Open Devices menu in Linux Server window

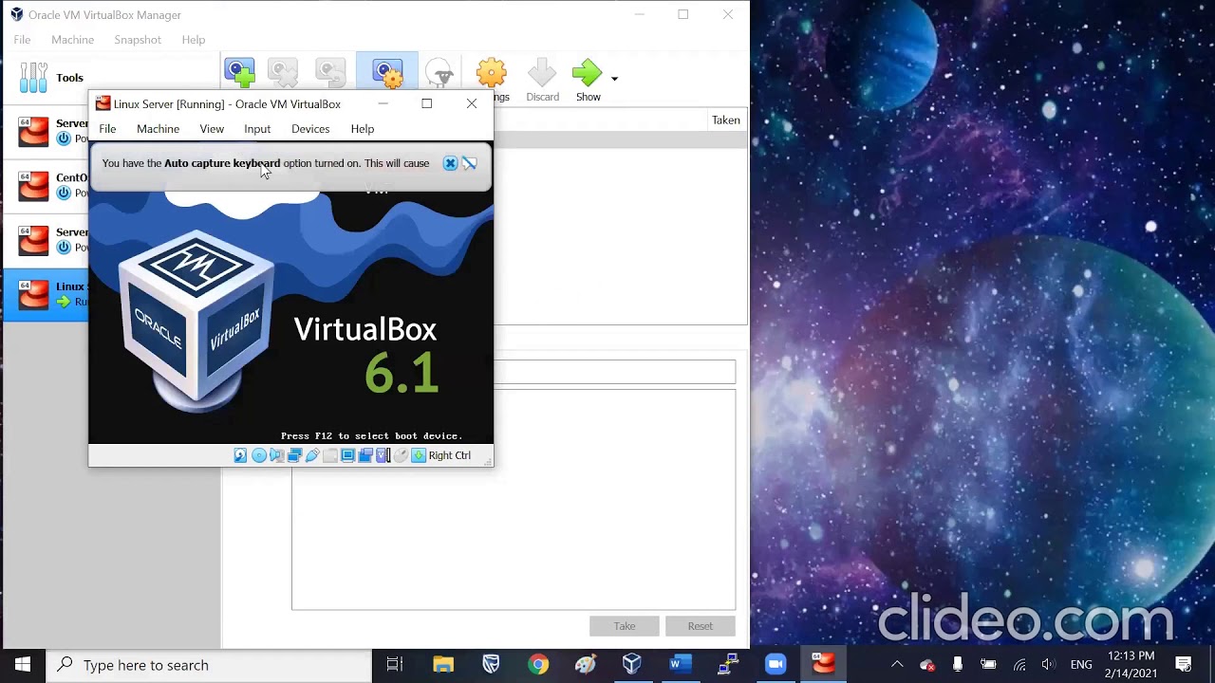pos(310,129)
